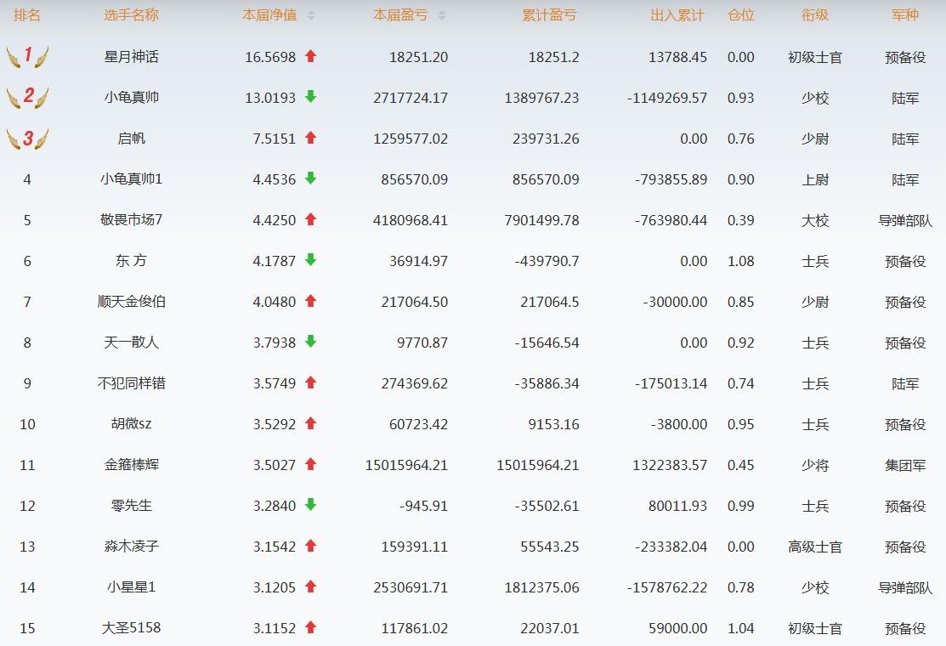Select cumulative profit 7901499.78

click(541, 220)
